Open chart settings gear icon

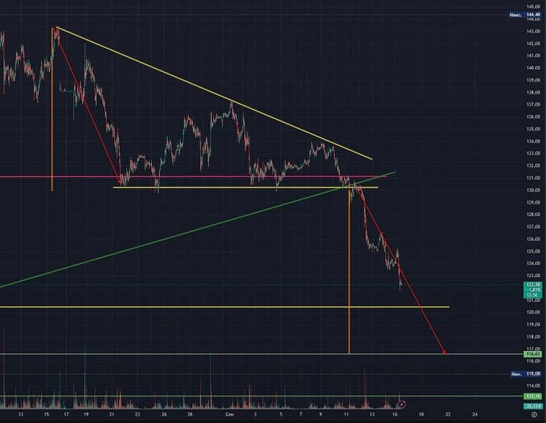pyautogui.click(x=534, y=414)
